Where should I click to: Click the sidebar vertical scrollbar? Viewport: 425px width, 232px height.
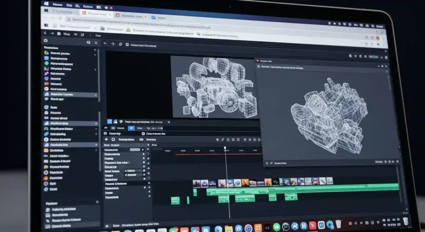pyautogui.click(x=99, y=76)
